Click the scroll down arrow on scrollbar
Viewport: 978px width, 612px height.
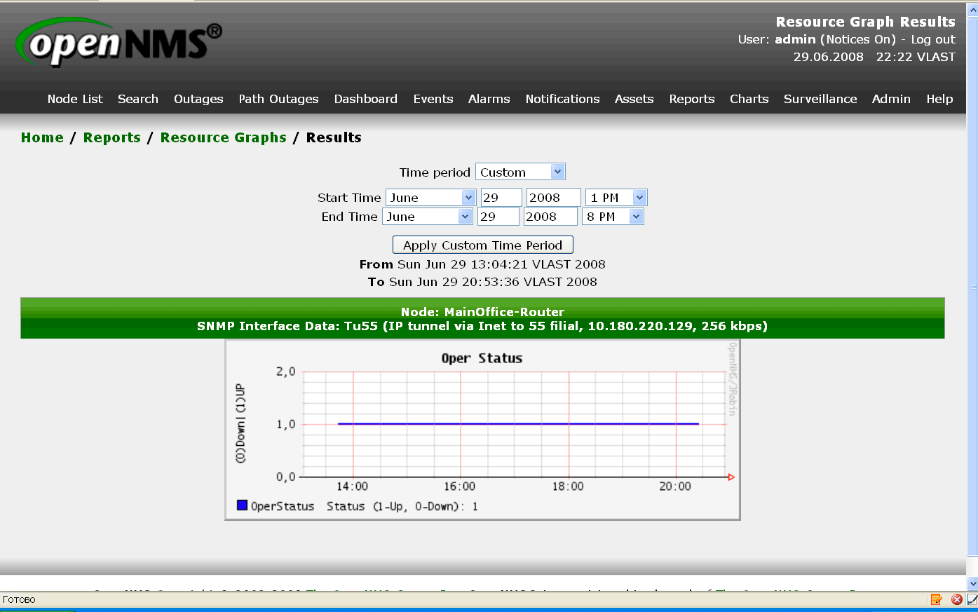pyautogui.click(x=972, y=583)
